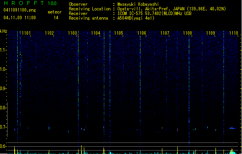The width and height of the screenshot is (242, 154).
Task: Click the 1104 time marker
Action: point(95,33)
